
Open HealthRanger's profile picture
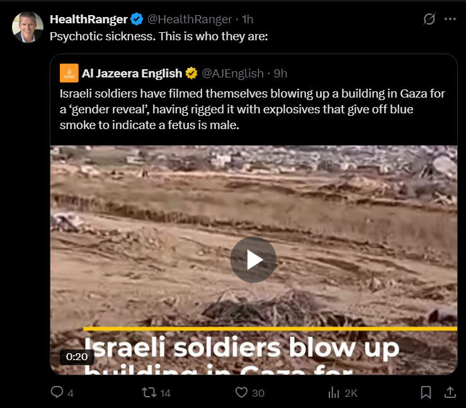click(28, 27)
